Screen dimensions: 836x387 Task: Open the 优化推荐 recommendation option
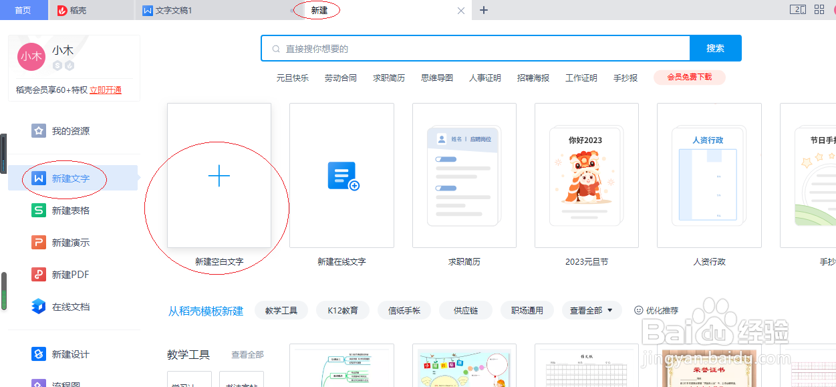coord(656,310)
